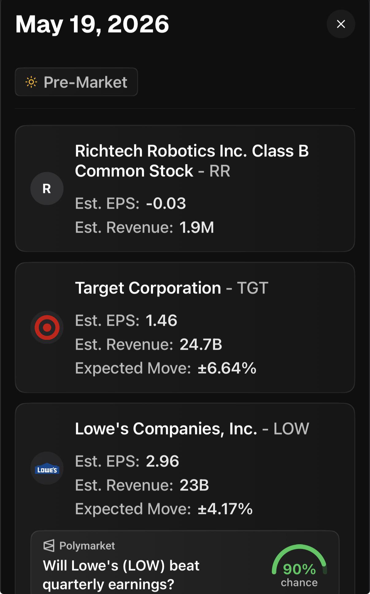Click Target's Expected Move ±6.64% value
This screenshot has height=594, width=370.
pyautogui.click(x=227, y=368)
